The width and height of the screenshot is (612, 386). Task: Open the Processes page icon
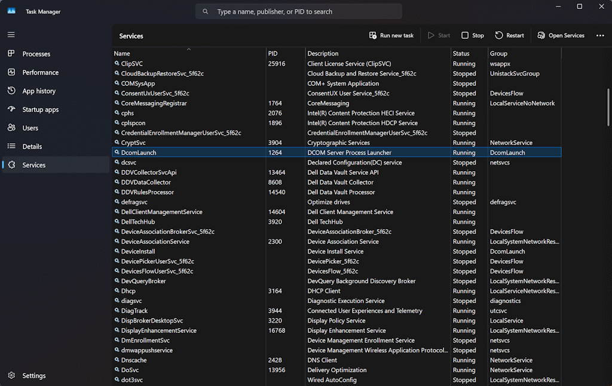pyautogui.click(x=11, y=54)
